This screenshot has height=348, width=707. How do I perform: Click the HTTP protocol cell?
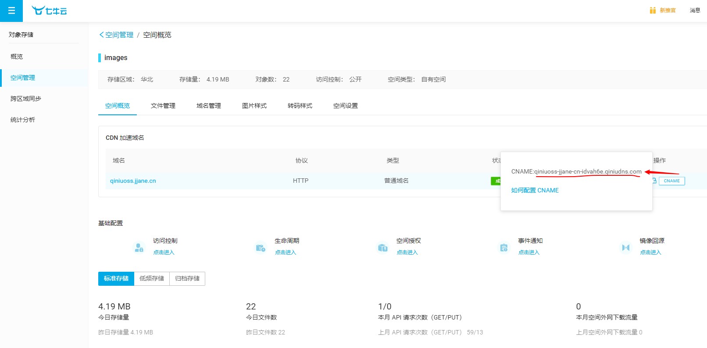pos(301,181)
